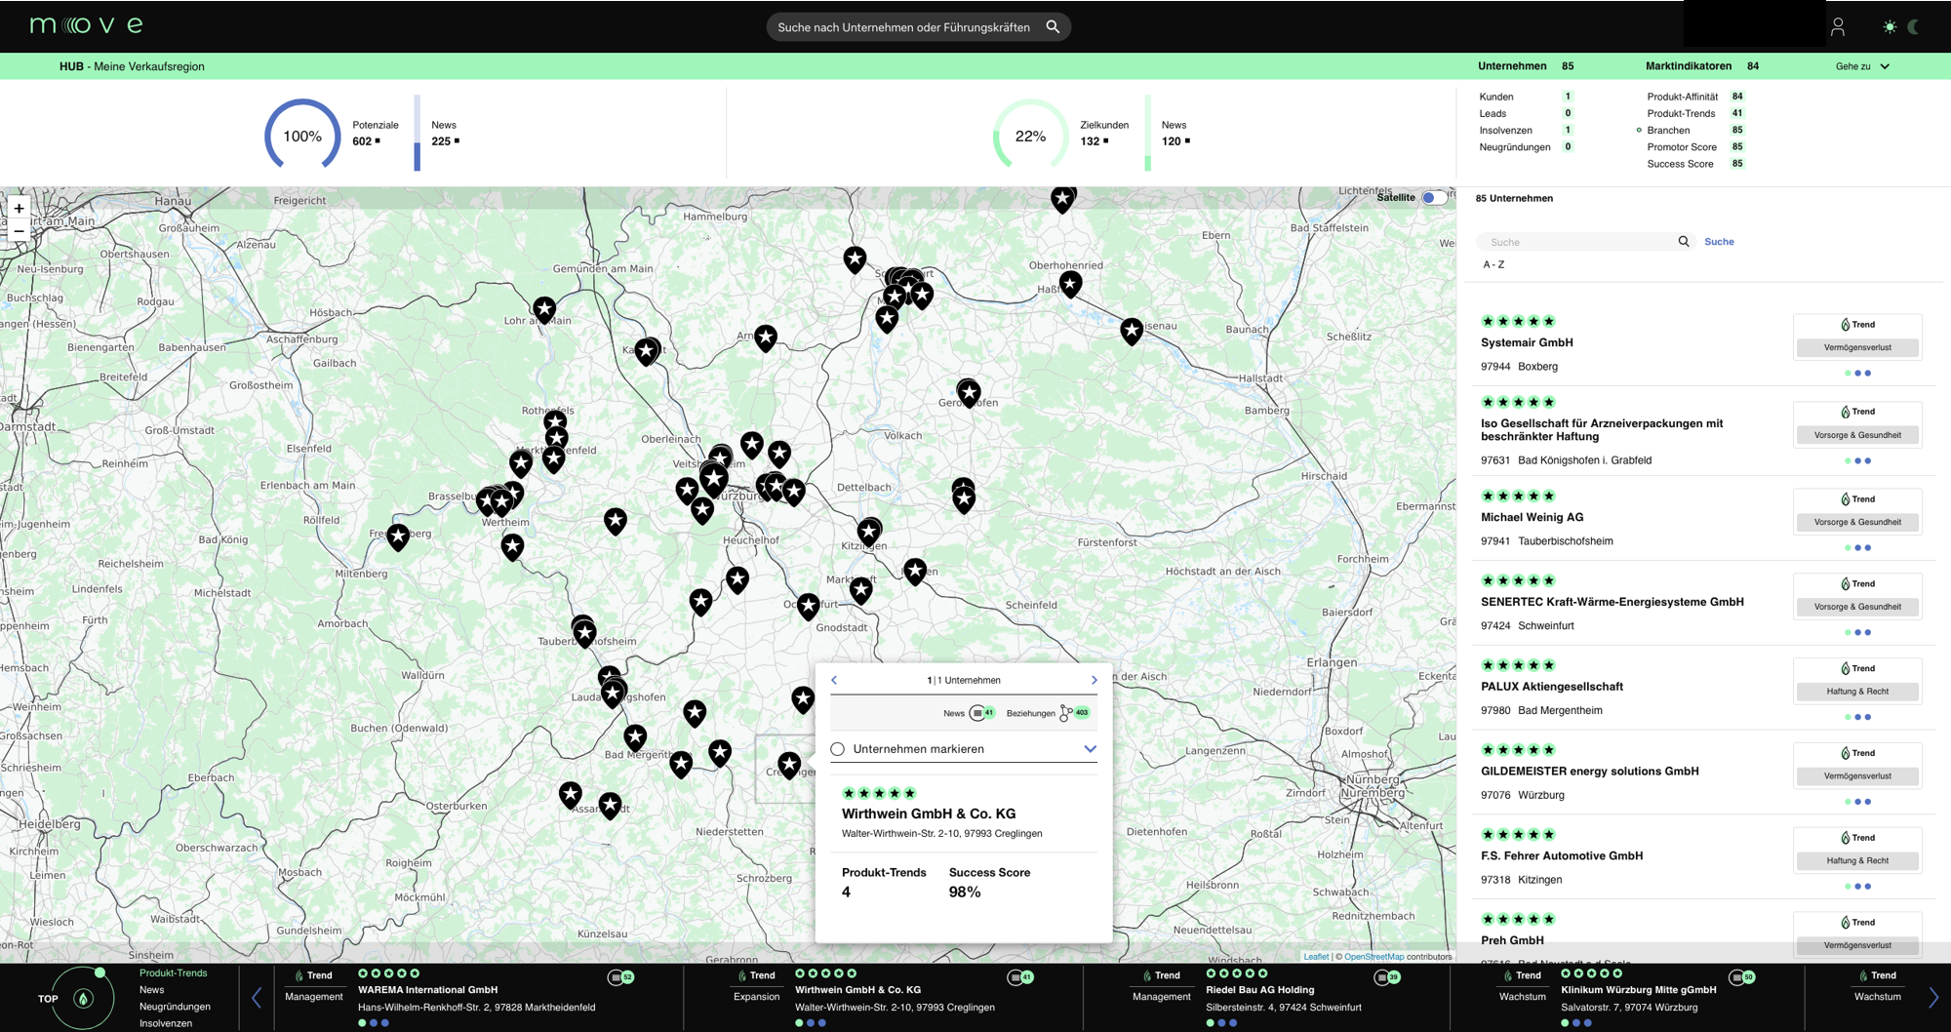Screen dimensions: 1951x1032
Task: Go to previous company in map popup
Action: pyautogui.click(x=834, y=680)
